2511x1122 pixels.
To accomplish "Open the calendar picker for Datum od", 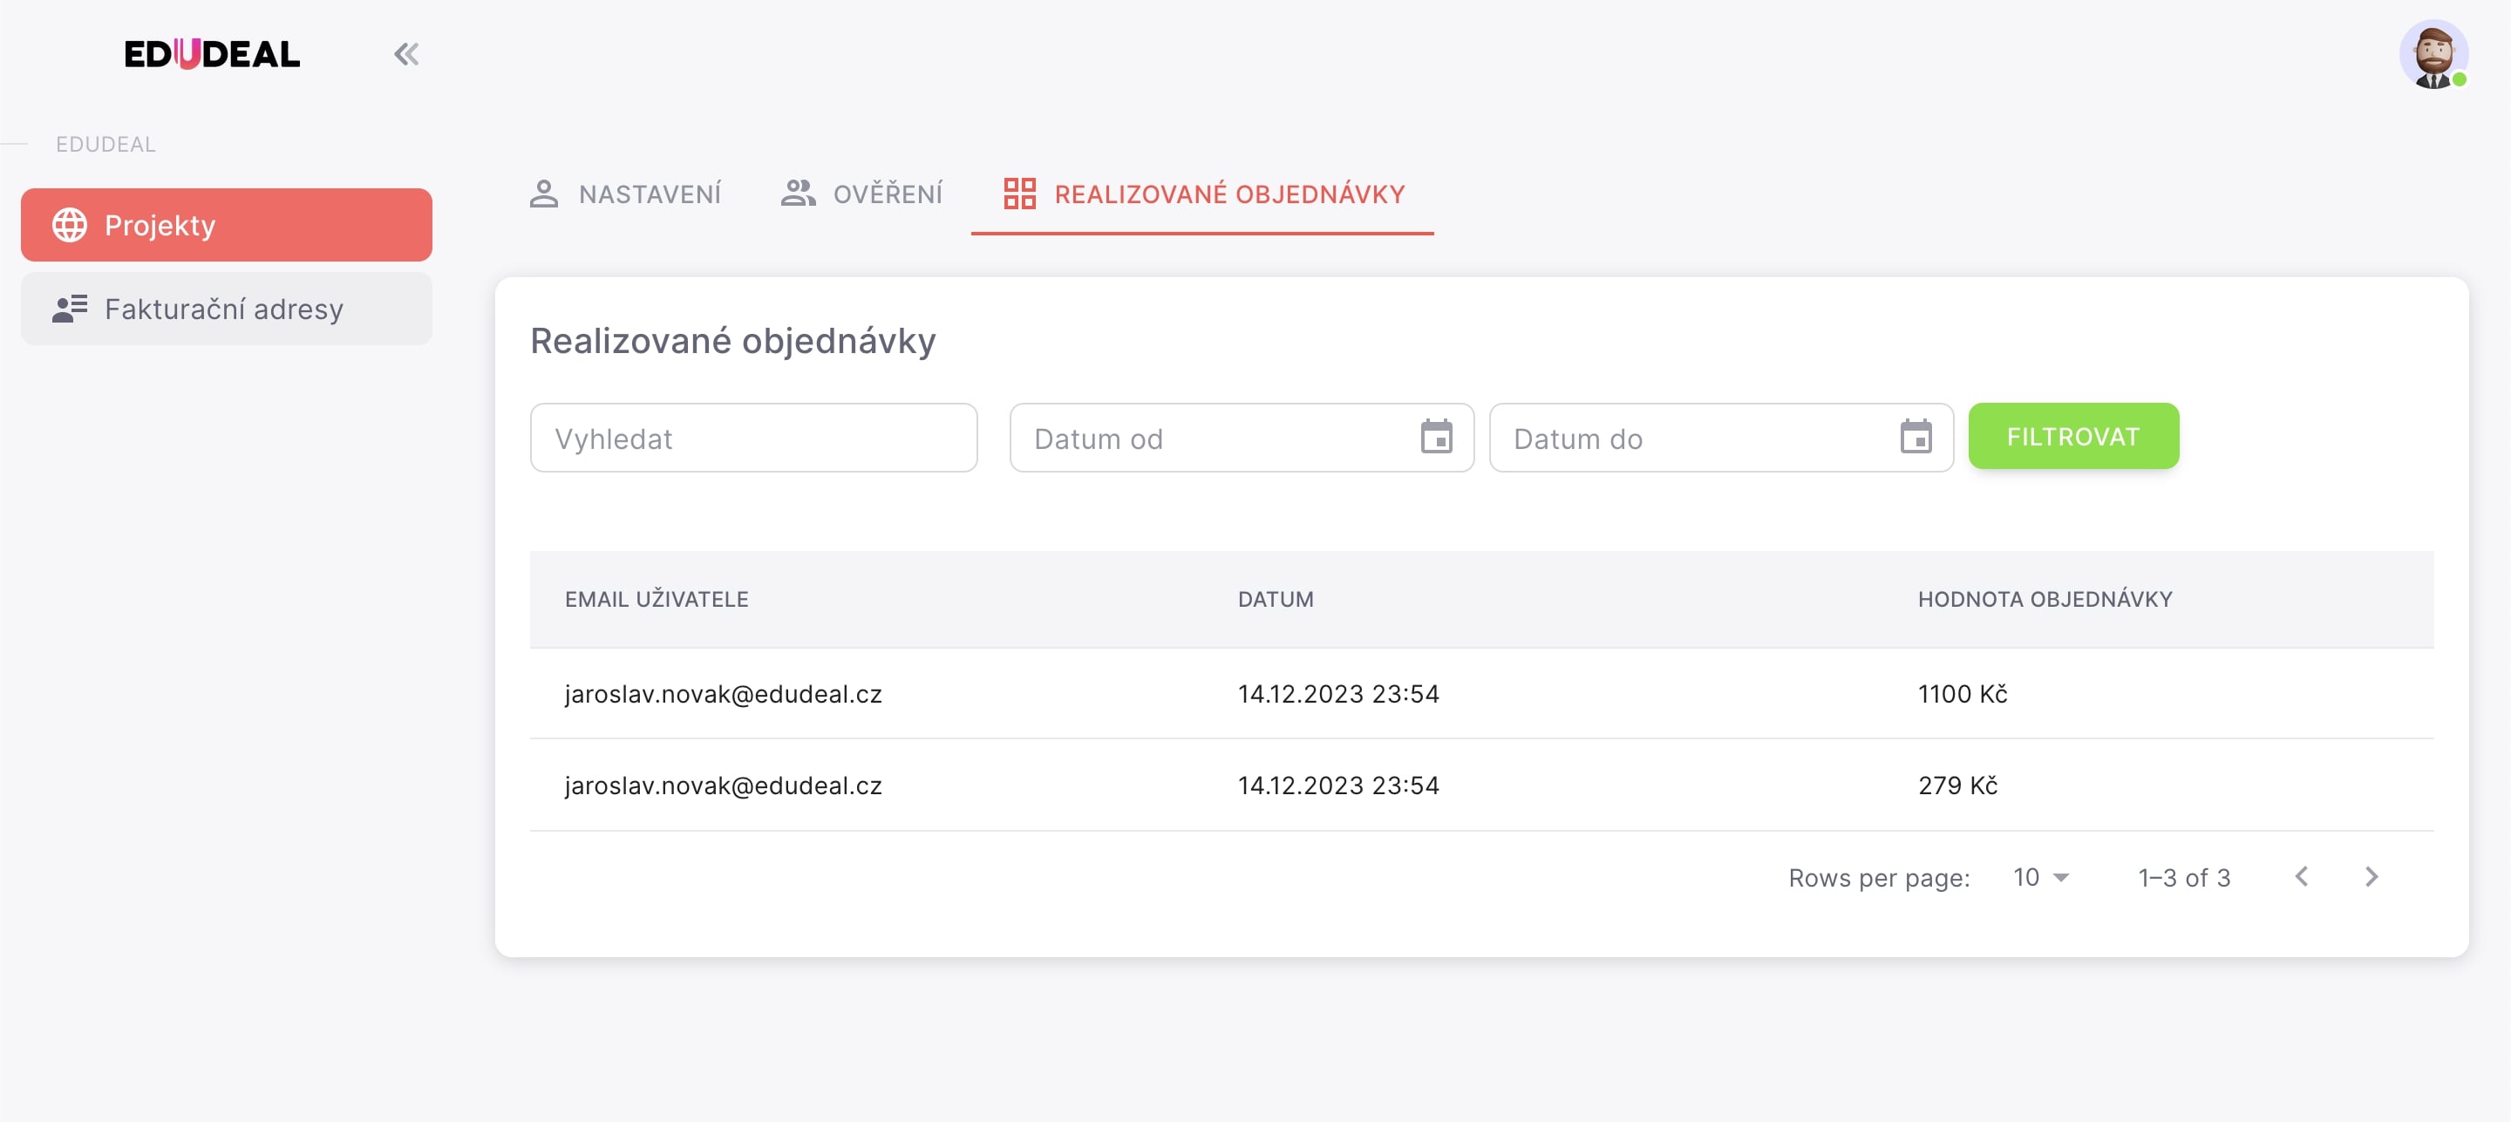I will click(1436, 438).
